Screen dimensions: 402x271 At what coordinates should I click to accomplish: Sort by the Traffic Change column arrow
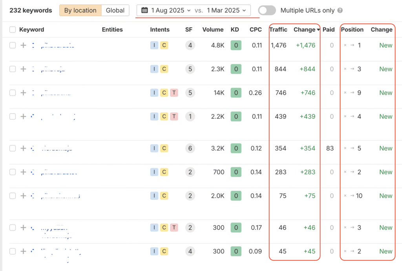pyautogui.click(x=318, y=30)
